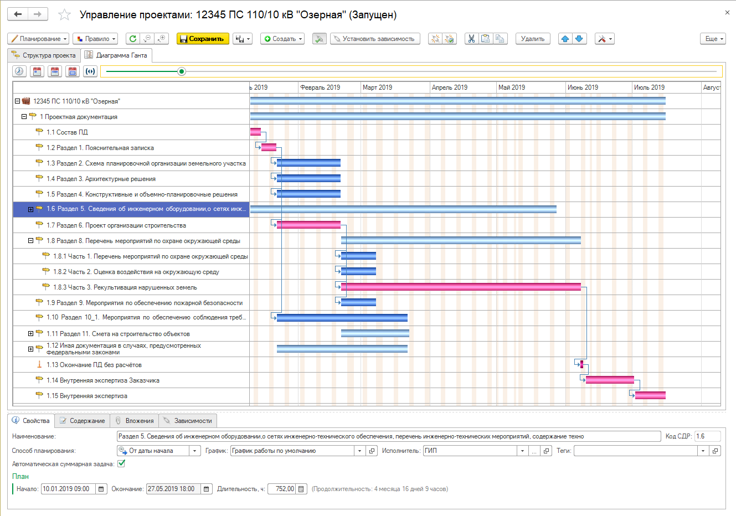Add project to favorites with star icon
This screenshot has height=516, width=736.
(x=64, y=15)
